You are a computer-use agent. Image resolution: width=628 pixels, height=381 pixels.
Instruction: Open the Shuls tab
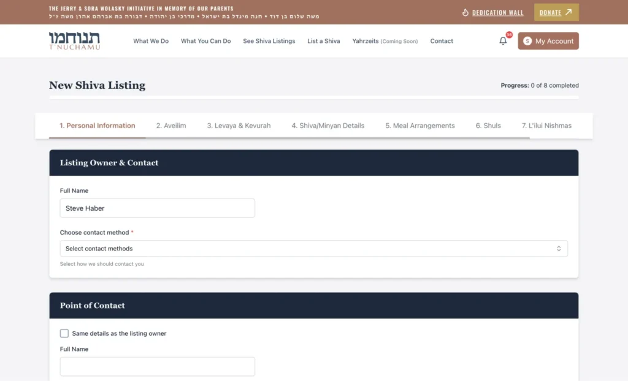[488, 126]
